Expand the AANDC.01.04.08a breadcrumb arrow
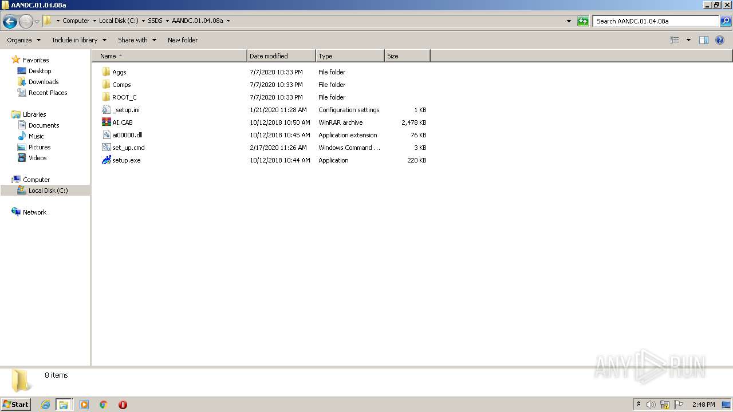Viewport: 733px width, 412px height. click(228, 21)
